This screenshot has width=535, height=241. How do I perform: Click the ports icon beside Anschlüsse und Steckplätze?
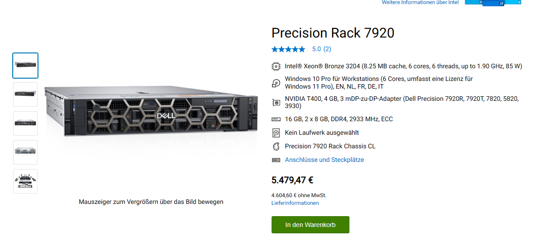pyautogui.click(x=276, y=160)
